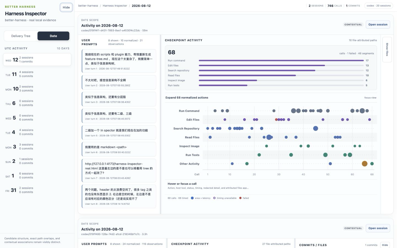Click the red 'failed' legend dot
397x248 pixels.
pyautogui.click(x=240, y=198)
